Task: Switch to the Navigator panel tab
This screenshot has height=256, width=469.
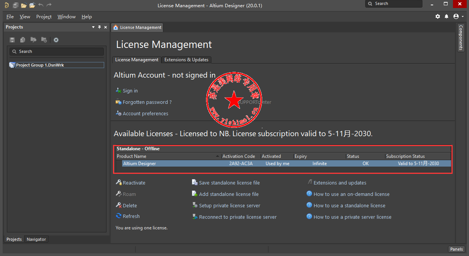Action: click(36, 239)
